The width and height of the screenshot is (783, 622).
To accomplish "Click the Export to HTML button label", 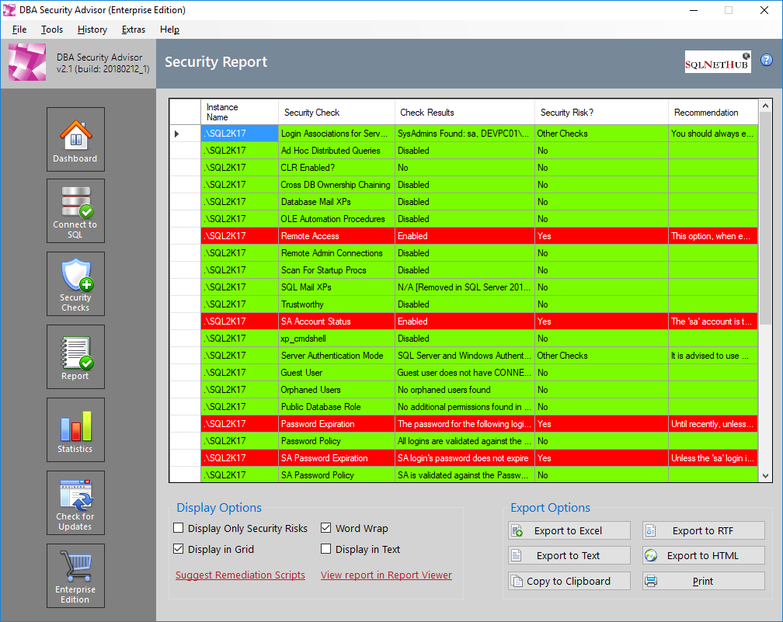I will click(702, 556).
